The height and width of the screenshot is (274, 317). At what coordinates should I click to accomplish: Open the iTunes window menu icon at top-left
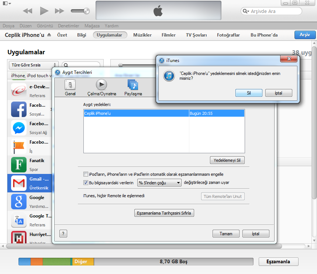[7, 3]
